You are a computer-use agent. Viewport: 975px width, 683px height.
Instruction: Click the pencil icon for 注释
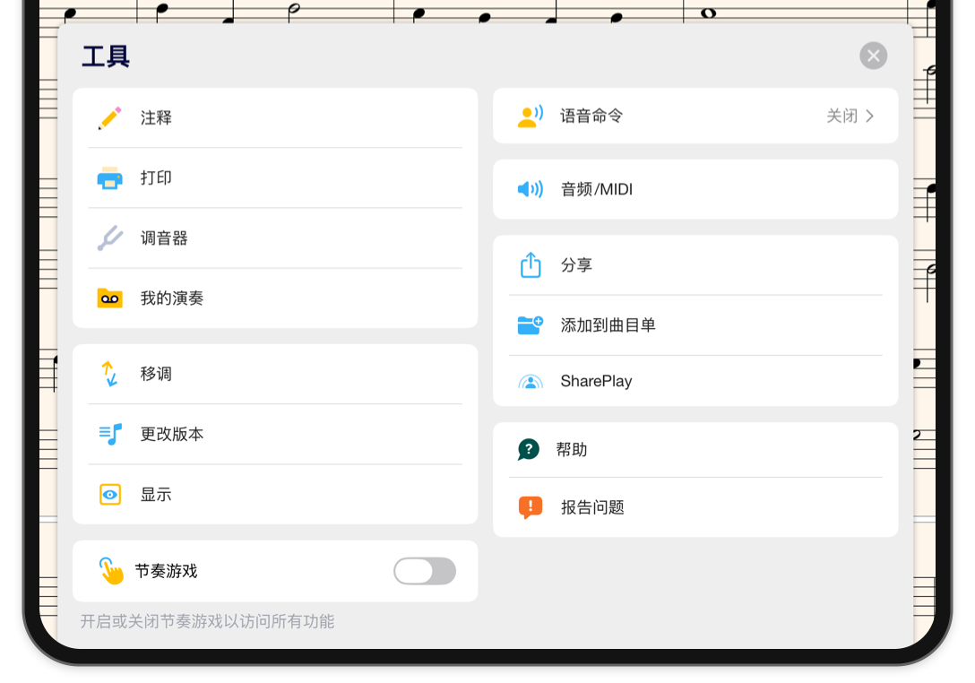coord(109,118)
